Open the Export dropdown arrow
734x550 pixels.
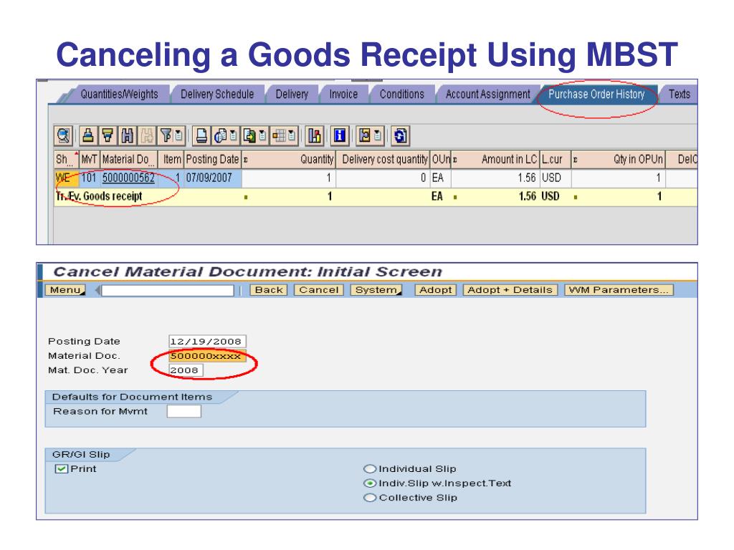(262, 135)
